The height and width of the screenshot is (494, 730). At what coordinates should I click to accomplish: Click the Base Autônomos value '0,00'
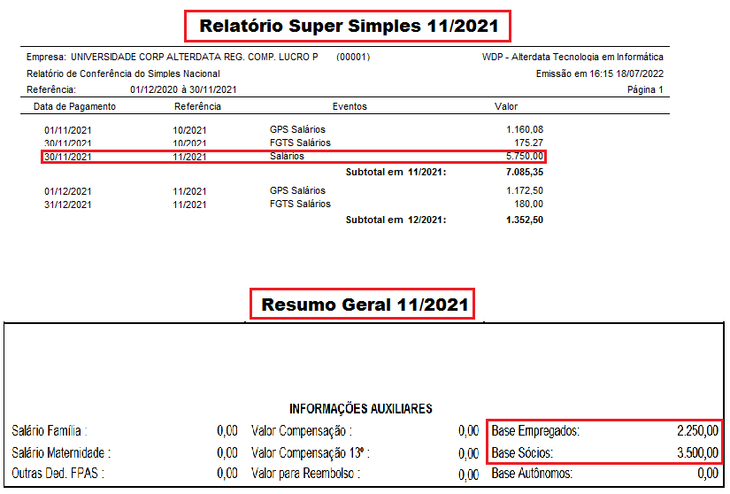pos(708,474)
